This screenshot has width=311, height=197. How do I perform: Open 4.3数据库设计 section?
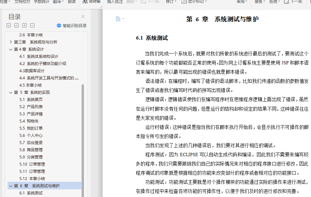pyautogui.click(x=32, y=71)
